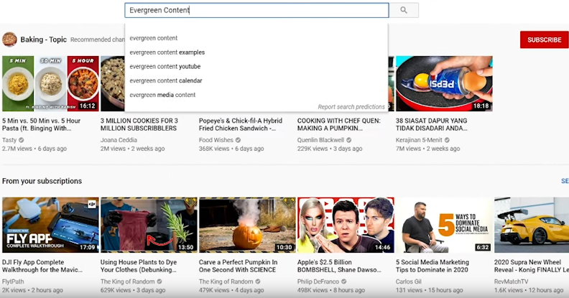The height and width of the screenshot is (298, 569).
Task: Choose 'evergreen content youtube' suggestion
Action: (165, 66)
